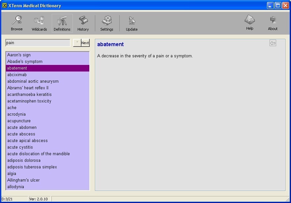Open the History panel
This screenshot has height=203, width=291.
[x=83, y=22]
